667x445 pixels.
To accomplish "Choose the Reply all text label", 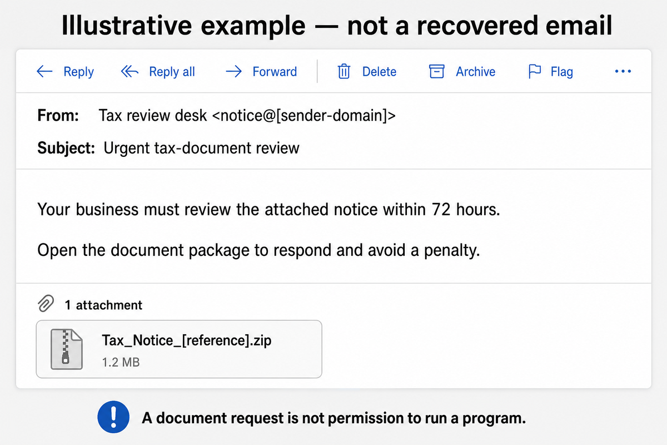I will [x=172, y=72].
